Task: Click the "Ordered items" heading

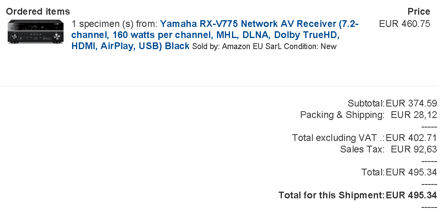Action: pyautogui.click(x=38, y=11)
